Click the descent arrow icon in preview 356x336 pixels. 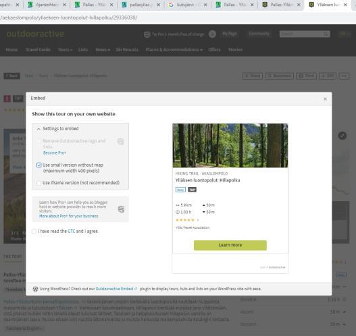coord(203,212)
